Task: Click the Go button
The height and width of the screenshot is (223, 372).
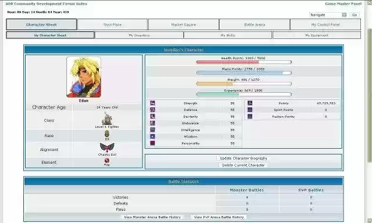Action: click(355, 15)
